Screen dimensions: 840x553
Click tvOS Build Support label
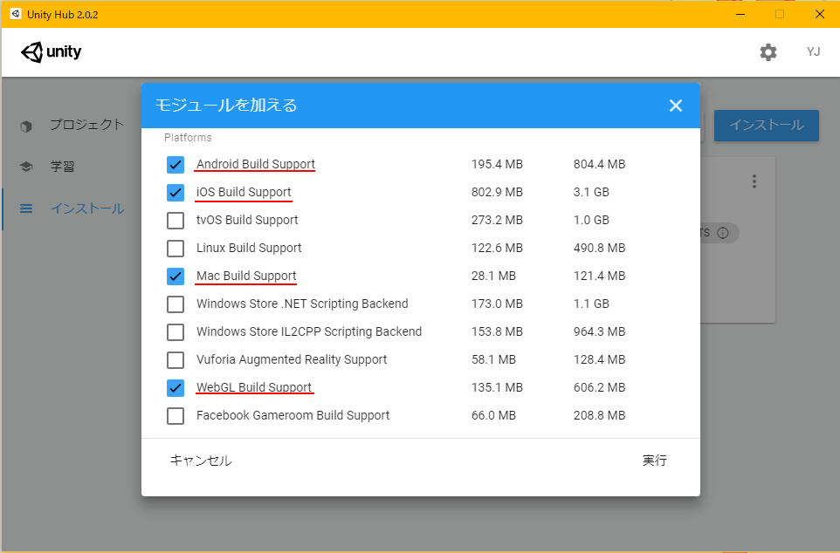247,220
